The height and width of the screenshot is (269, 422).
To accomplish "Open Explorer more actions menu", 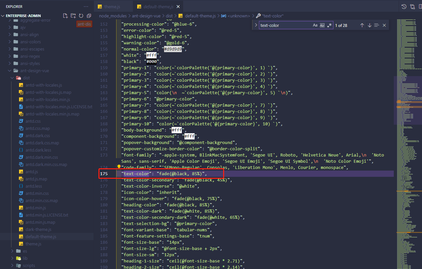I will 86,6.
